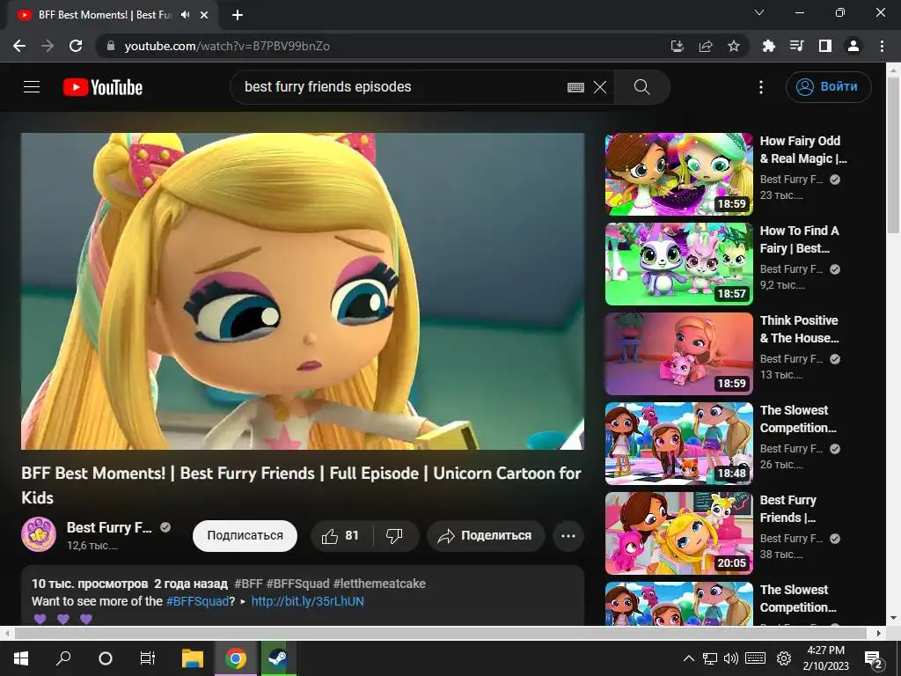Open Task View on the taskbar

148,658
